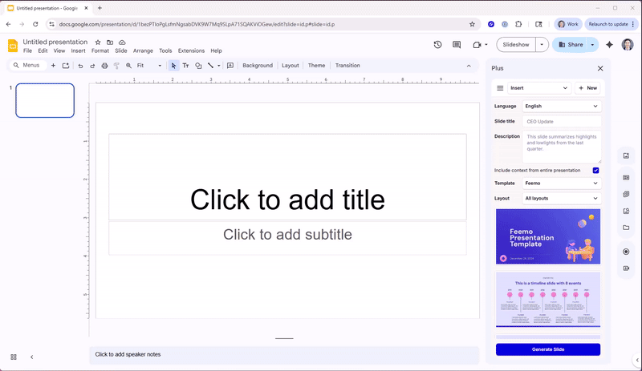Hide the menus with the collapse chevron
Viewport: 642px width, 371px height.
[469, 66]
